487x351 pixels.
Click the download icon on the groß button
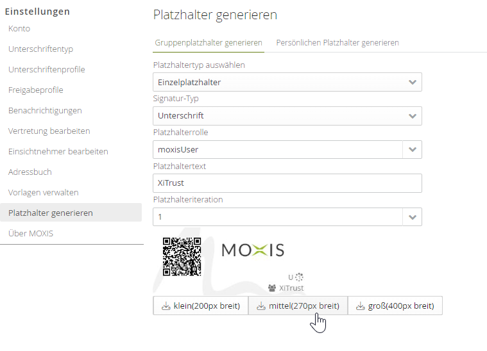(x=360, y=306)
